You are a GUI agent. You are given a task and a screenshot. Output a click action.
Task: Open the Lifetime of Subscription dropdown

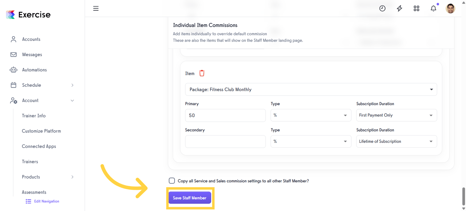pos(396,142)
